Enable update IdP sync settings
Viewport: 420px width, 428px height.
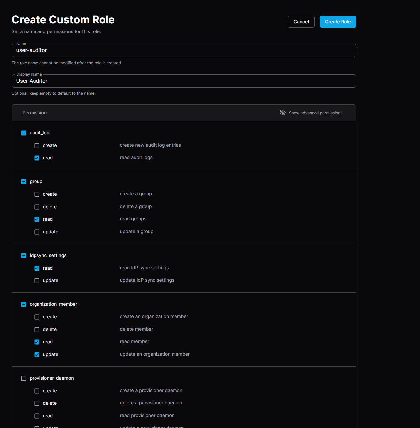tap(36, 280)
